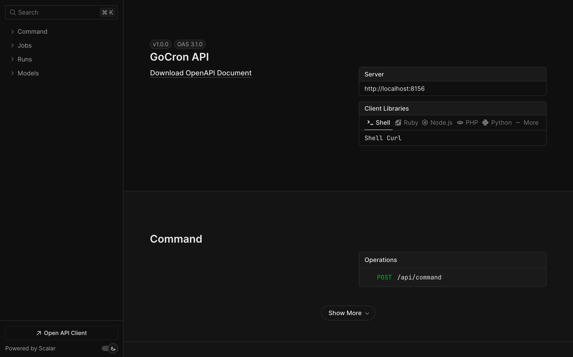Click the Shell Curl label

383,138
